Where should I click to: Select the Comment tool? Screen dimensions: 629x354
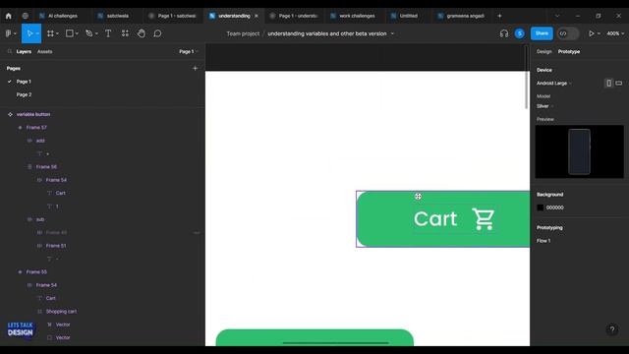click(x=157, y=33)
